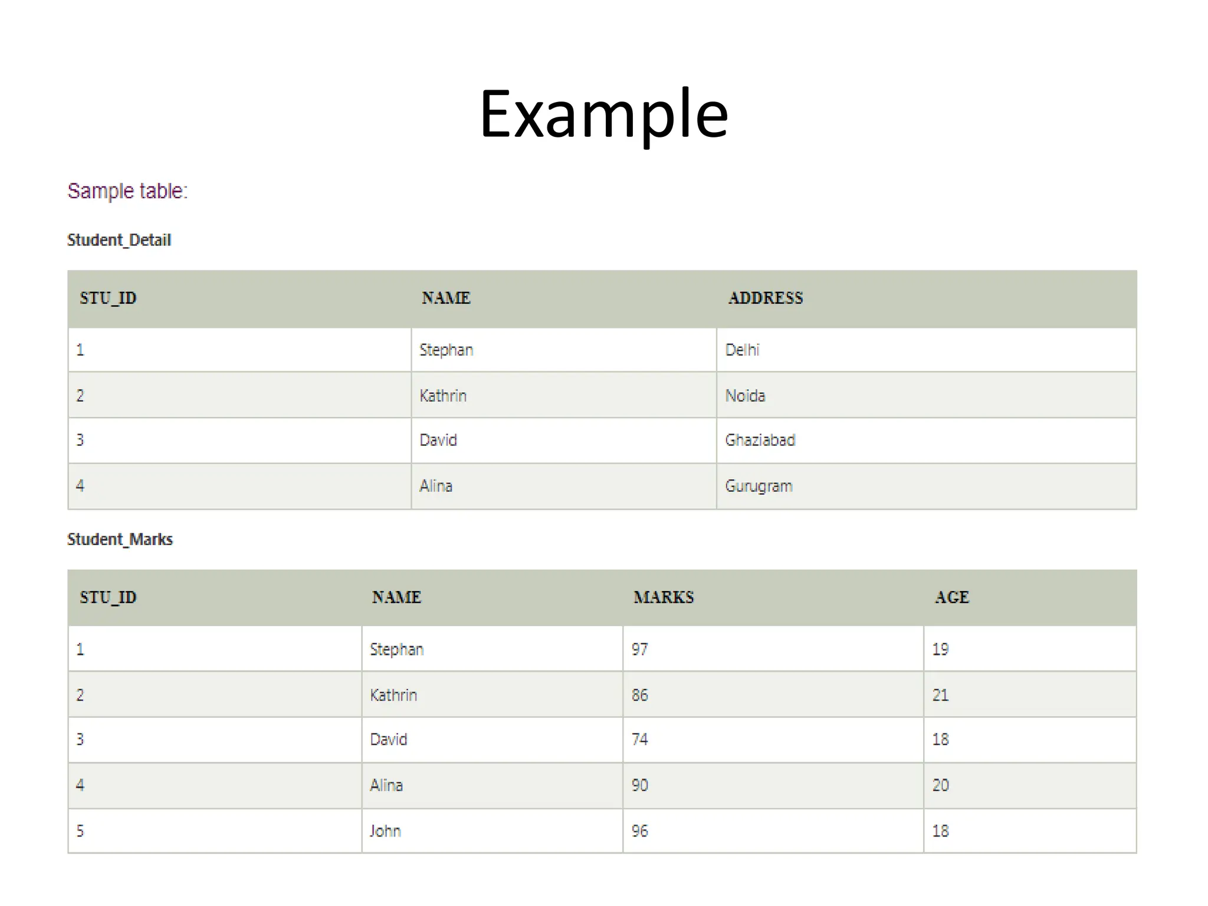Screen dimensions: 1208x906
Task: Select STU_ID header in Student_Marks table
Action: [108, 598]
